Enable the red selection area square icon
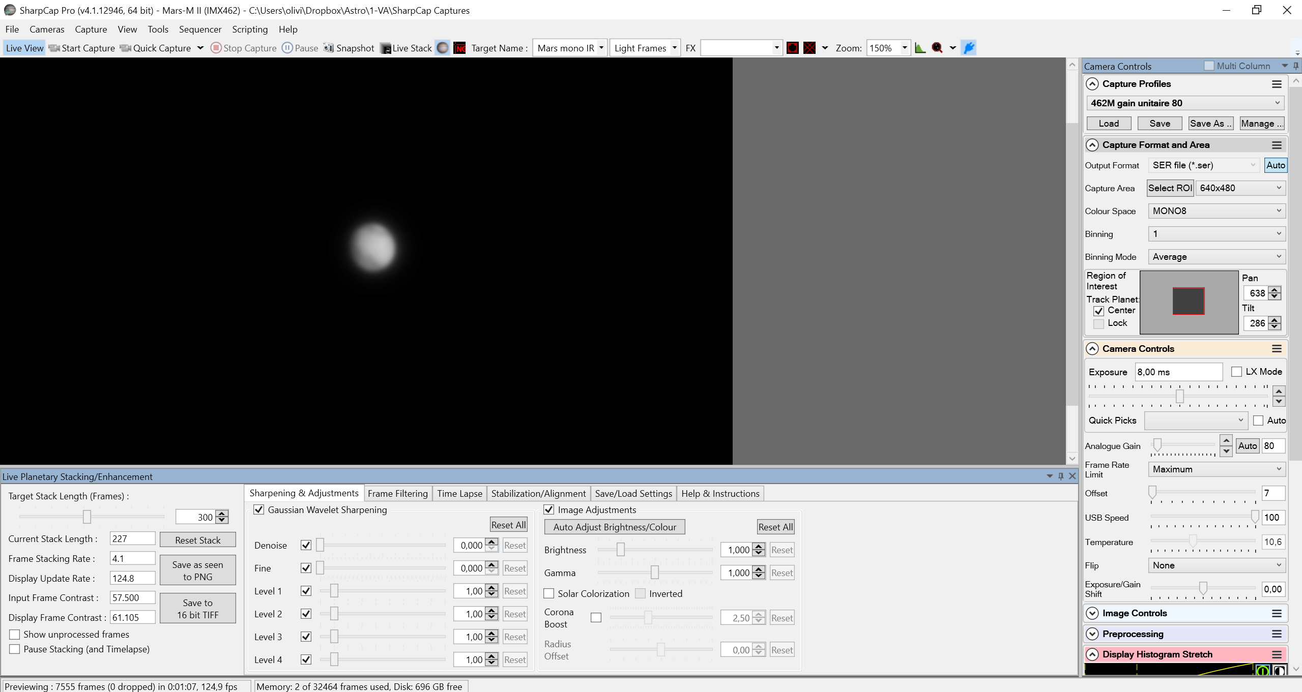Image resolution: width=1302 pixels, height=692 pixels. pos(792,48)
